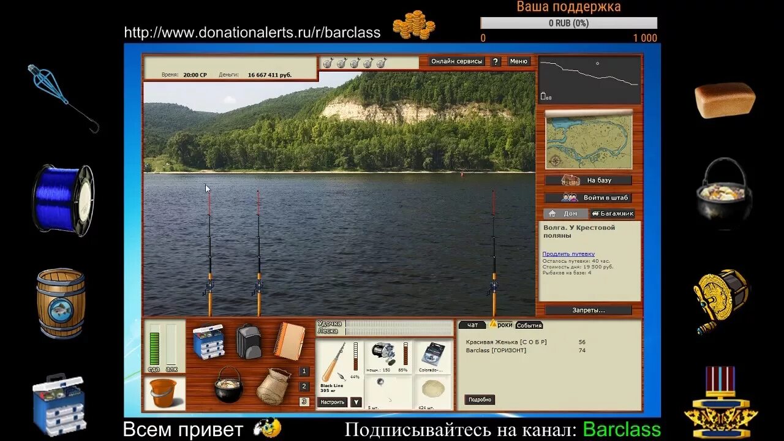Click the money amount 16 667 411 руб.

[x=269, y=75]
